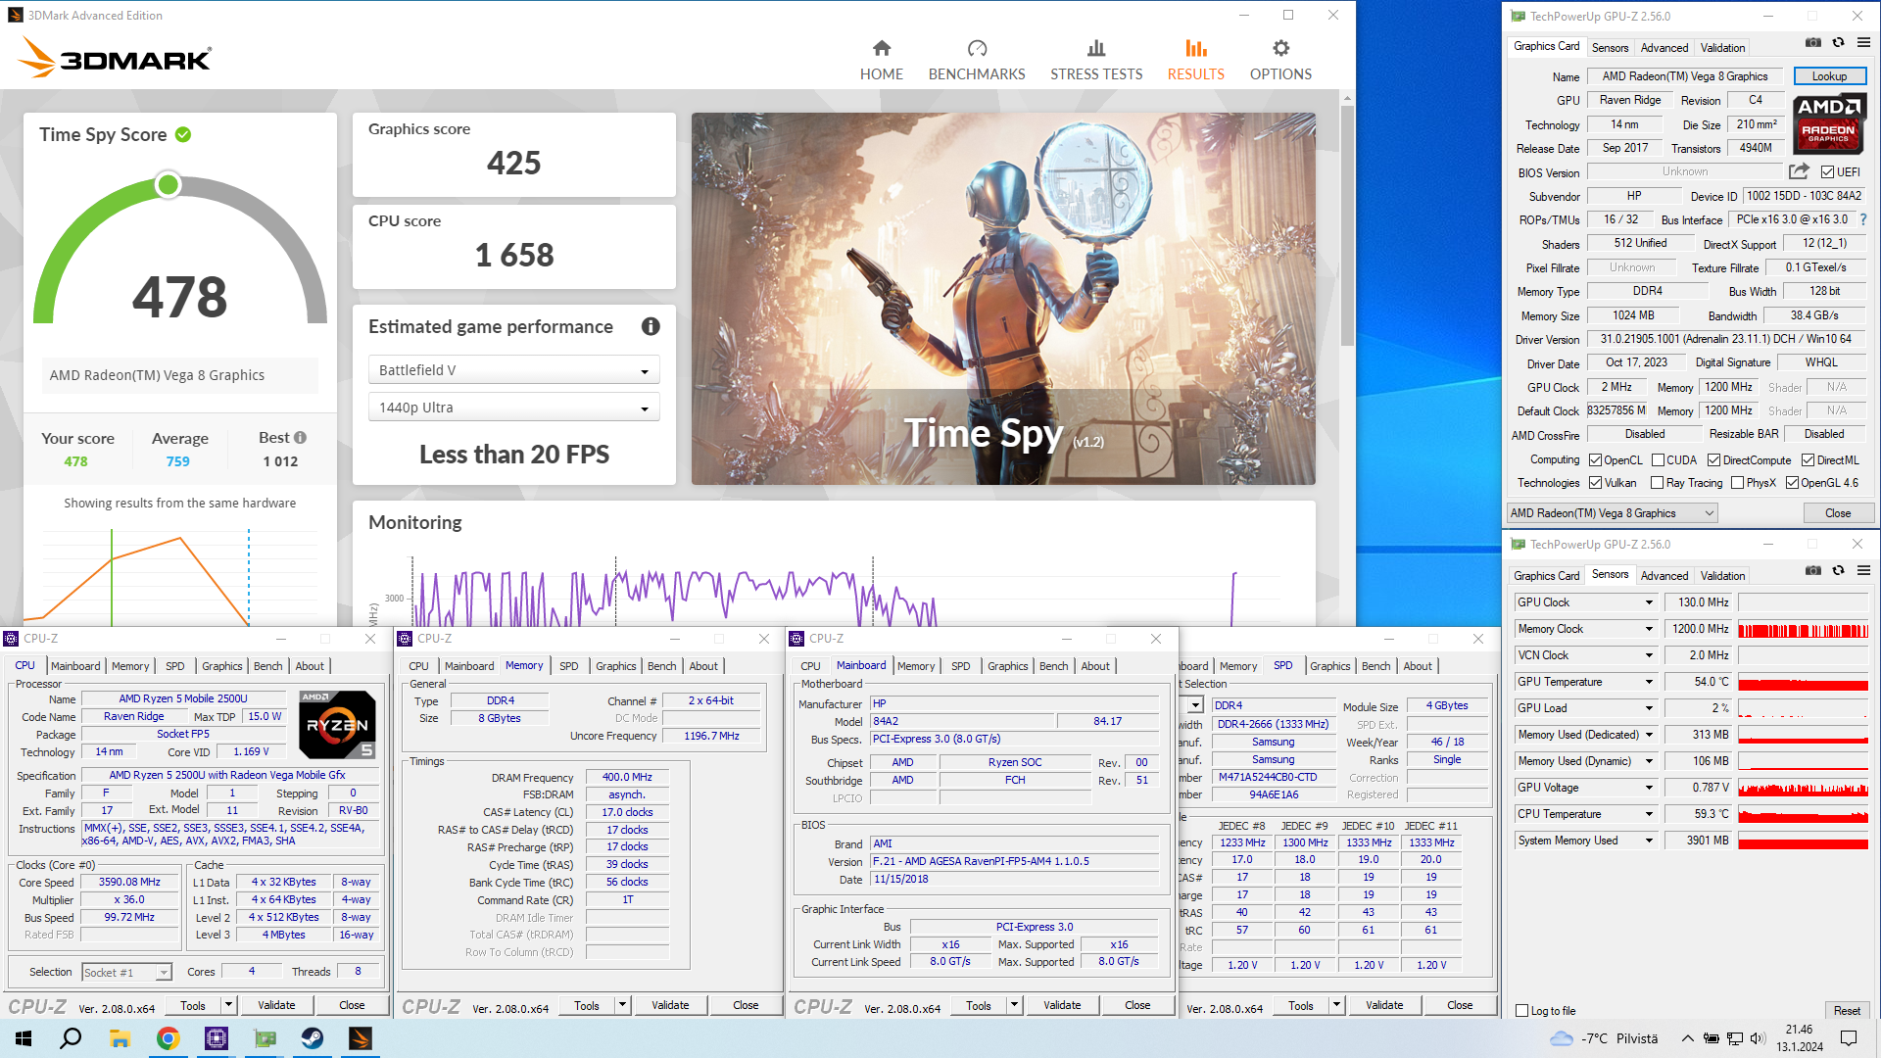Click the top GPU-Z screenshot camera icon
1881x1058 pixels.
coord(1813,42)
